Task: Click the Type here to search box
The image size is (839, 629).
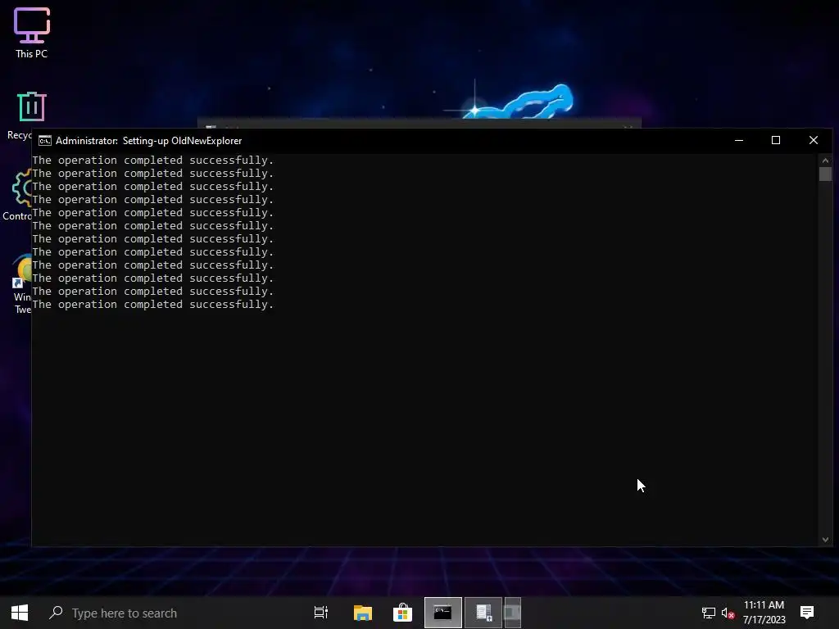Action: pos(172,613)
